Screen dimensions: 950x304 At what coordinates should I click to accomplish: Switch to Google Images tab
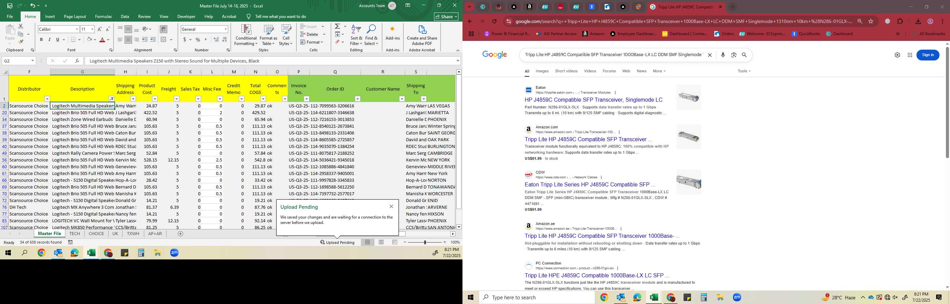(542, 71)
